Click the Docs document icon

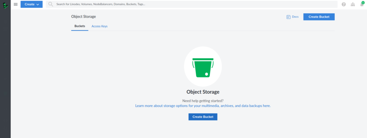click(x=289, y=17)
